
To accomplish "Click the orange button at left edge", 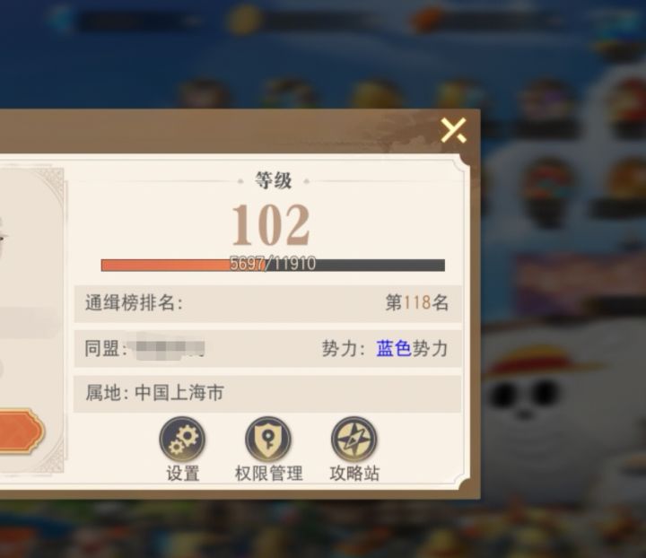I will tap(21, 432).
